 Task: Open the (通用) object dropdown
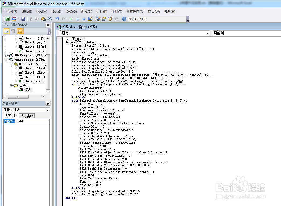point(207,33)
